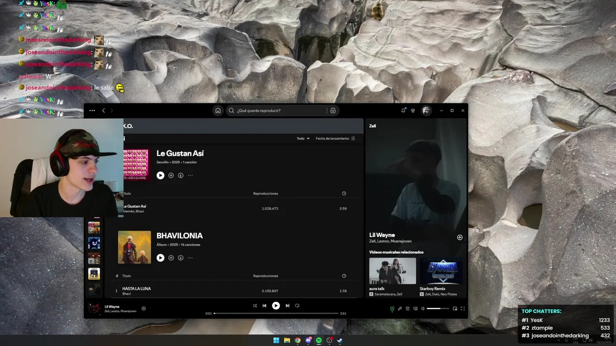Click now playing cover art in bottom bar
616x346 pixels.
point(94,308)
